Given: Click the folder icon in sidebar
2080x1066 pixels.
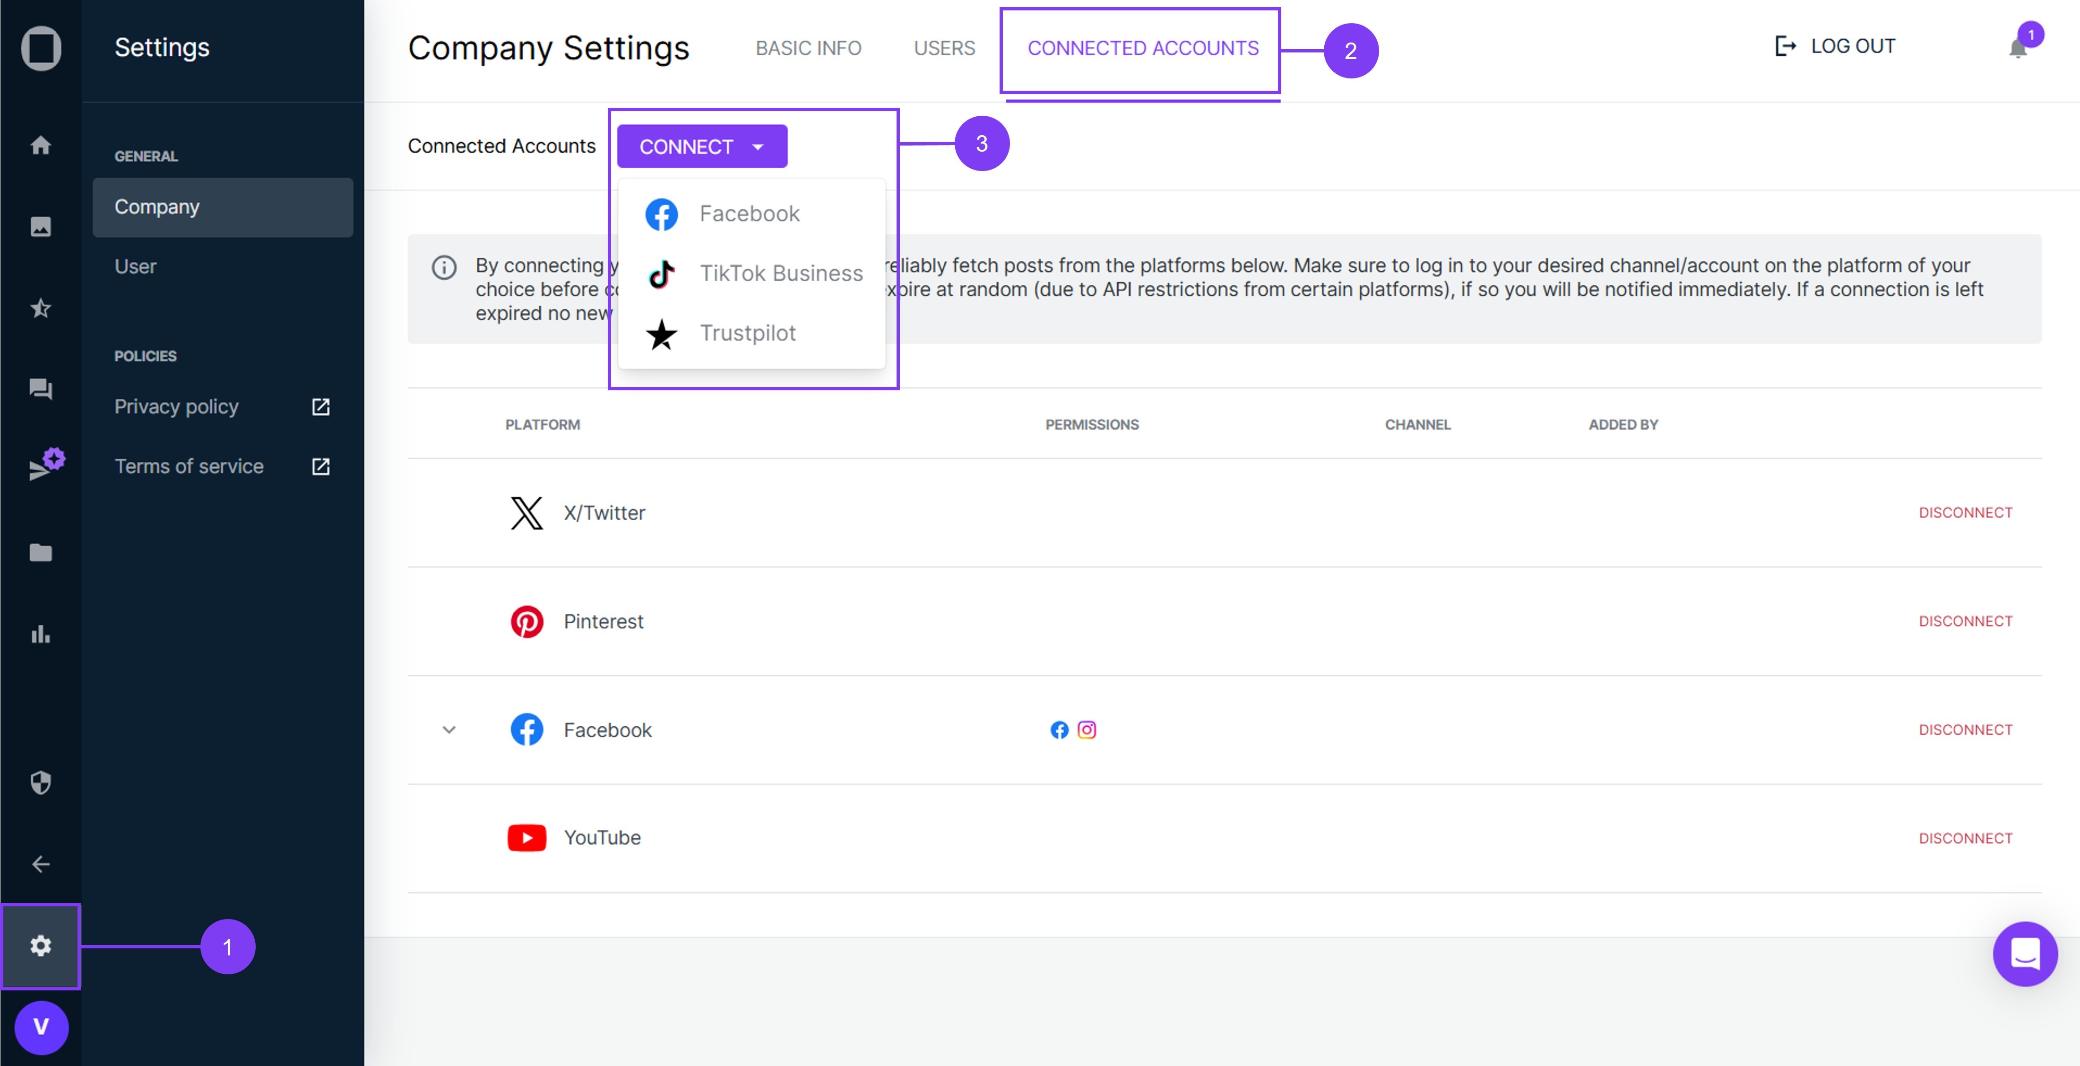Looking at the screenshot, I should [40, 552].
